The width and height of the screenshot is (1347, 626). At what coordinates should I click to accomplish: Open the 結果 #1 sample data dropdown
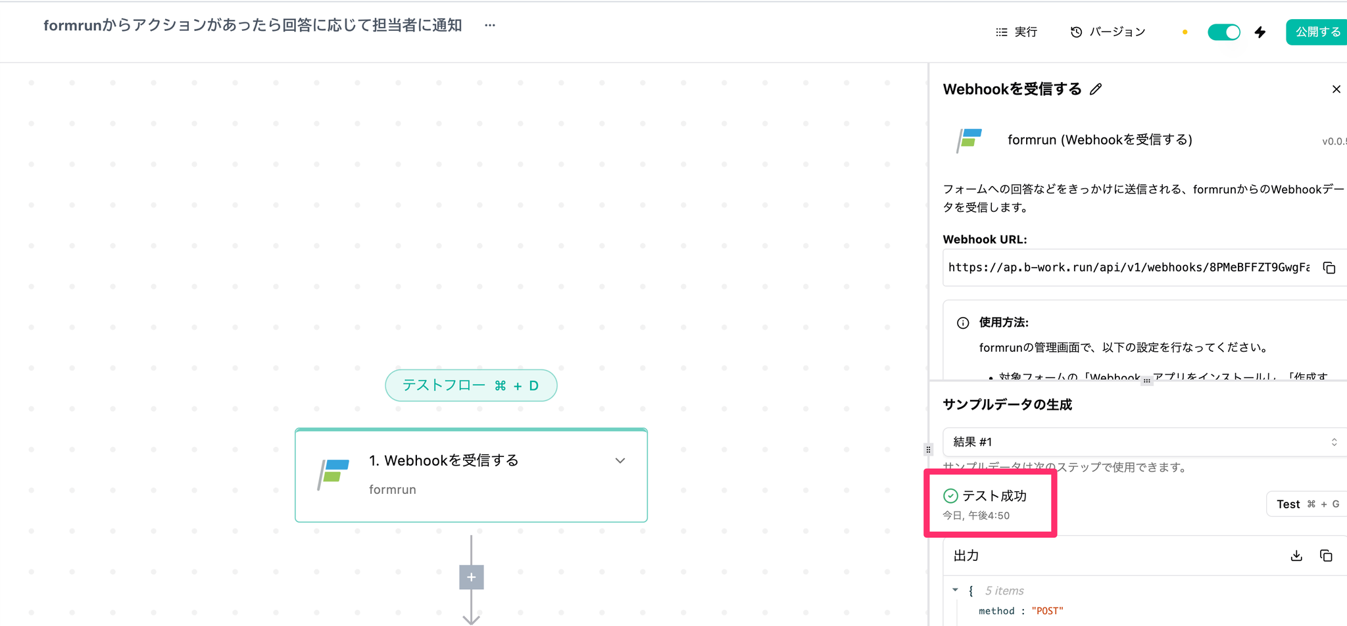coord(1143,442)
